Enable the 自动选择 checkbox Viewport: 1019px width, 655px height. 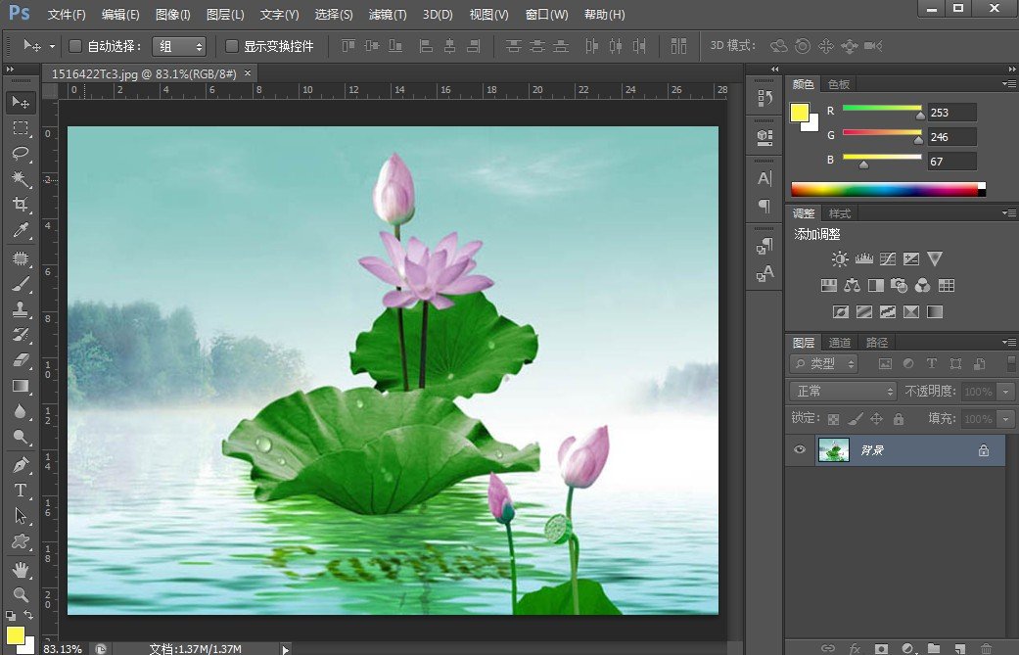pyautogui.click(x=75, y=46)
